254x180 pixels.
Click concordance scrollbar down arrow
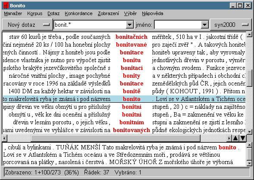click(x=249, y=132)
